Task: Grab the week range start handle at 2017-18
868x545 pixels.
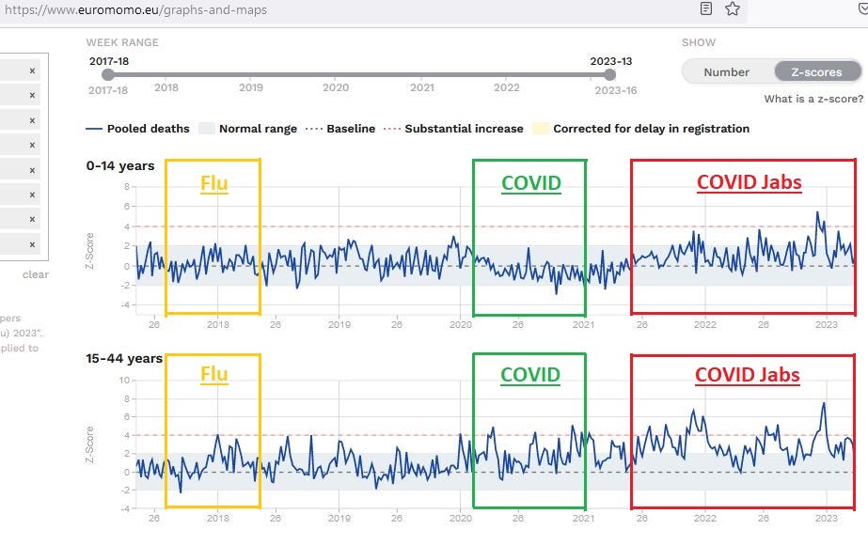Action: coord(108,74)
